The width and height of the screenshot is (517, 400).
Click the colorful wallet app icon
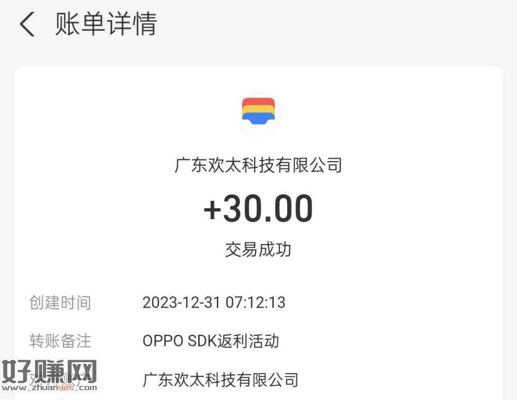tap(258, 112)
